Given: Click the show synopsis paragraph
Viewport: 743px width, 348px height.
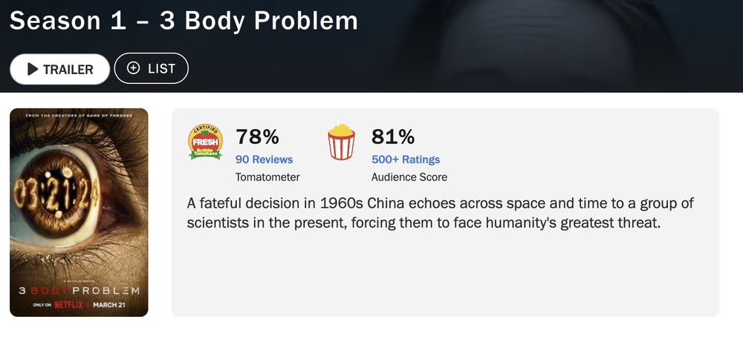Looking at the screenshot, I should [440, 213].
